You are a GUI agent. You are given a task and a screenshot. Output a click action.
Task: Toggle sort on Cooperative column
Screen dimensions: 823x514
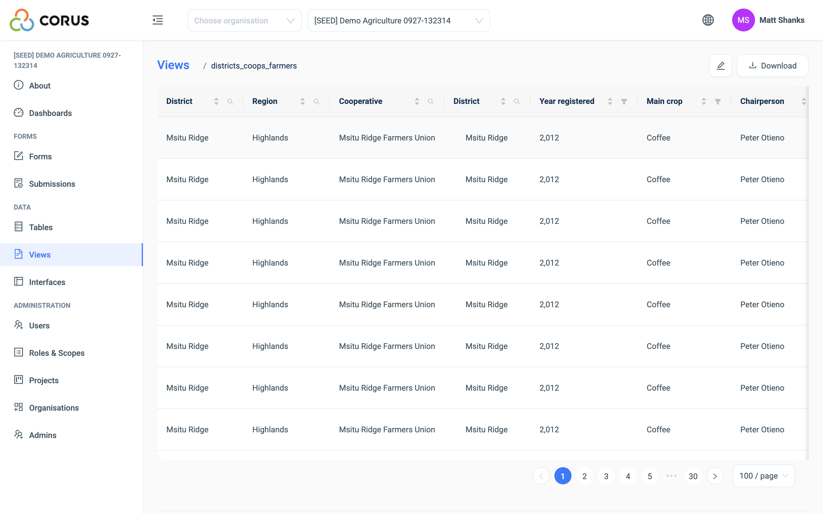coord(417,101)
